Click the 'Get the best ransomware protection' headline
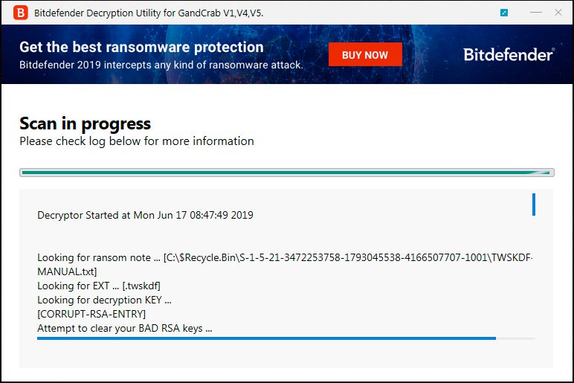Viewport: 574px width, 383px height. [x=141, y=47]
